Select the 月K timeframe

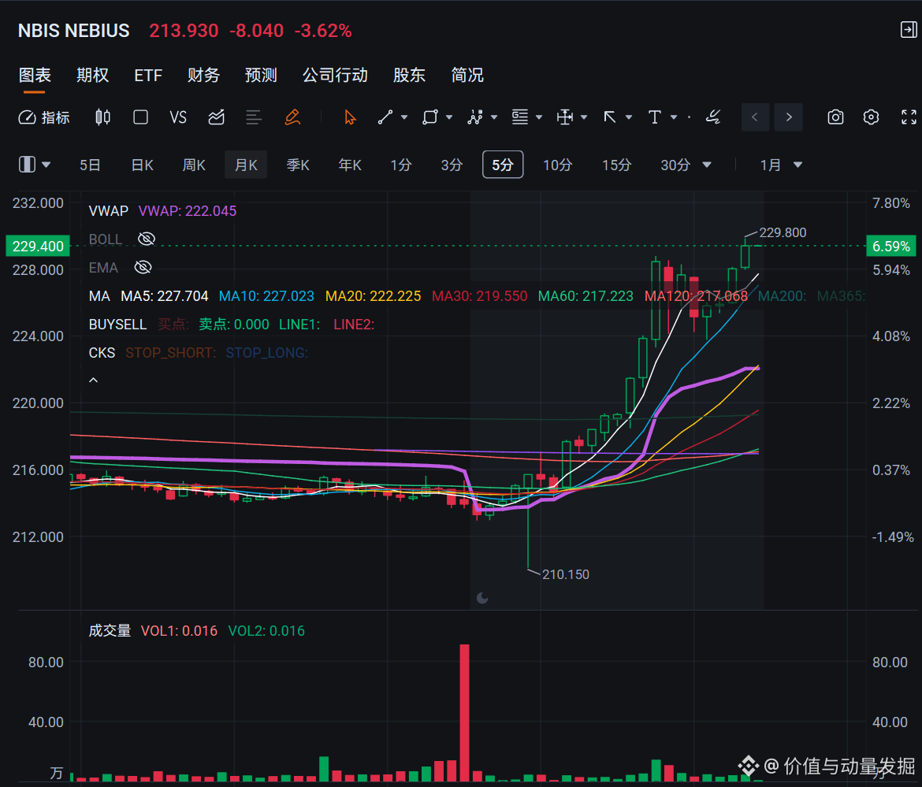[x=246, y=165]
